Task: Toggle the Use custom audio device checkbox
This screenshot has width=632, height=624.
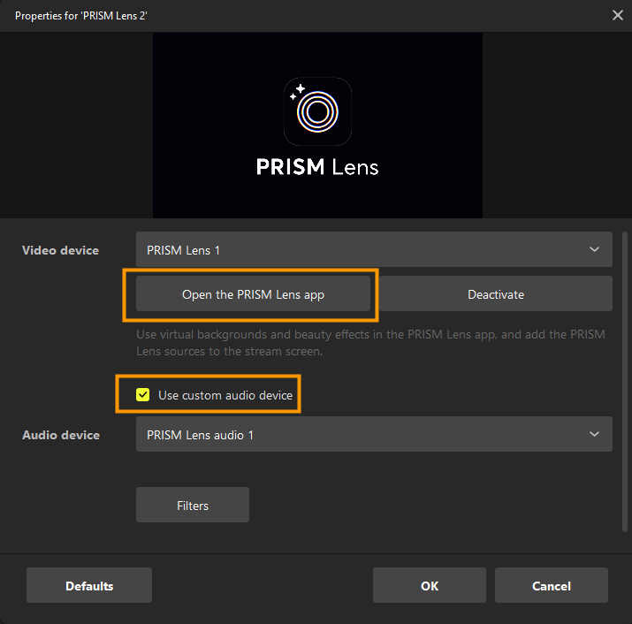Action: pyautogui.click(x=142, y=395)
